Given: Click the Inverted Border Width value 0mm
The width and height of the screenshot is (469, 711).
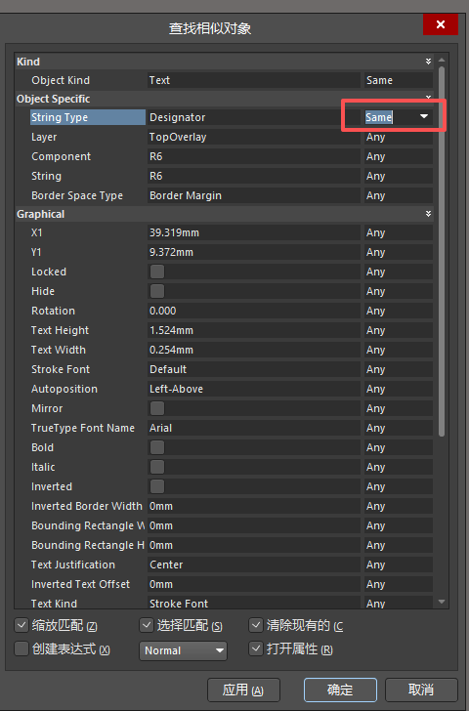Looking at the screenshot, I should click(x=253, y=506).
